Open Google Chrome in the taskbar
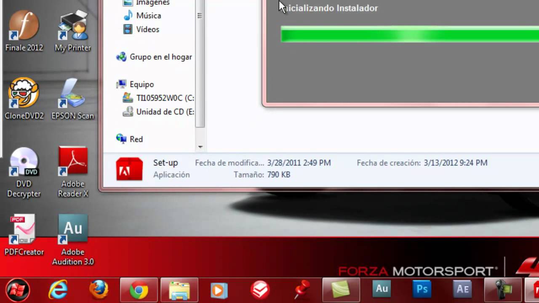539x303 pixels. click(139, 290)
